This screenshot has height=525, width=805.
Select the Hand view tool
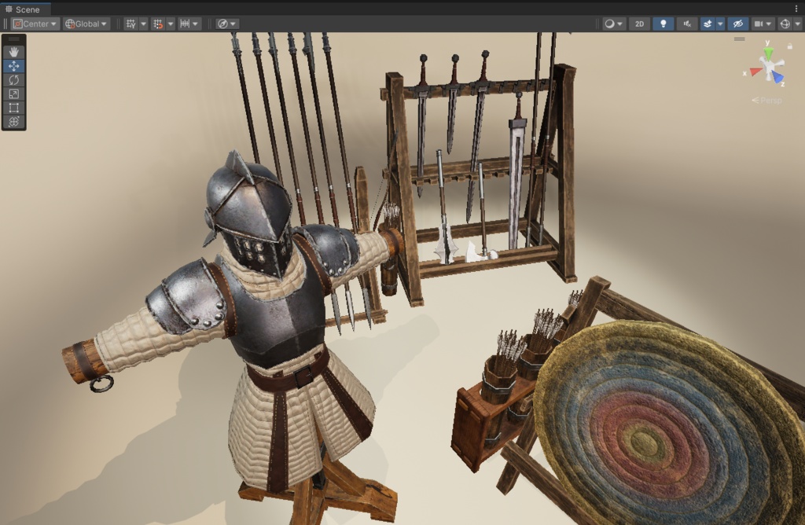(14, 52)
